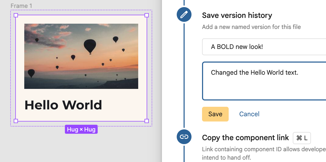Click the ⌘ L shortcut badge

coord(302,138)
